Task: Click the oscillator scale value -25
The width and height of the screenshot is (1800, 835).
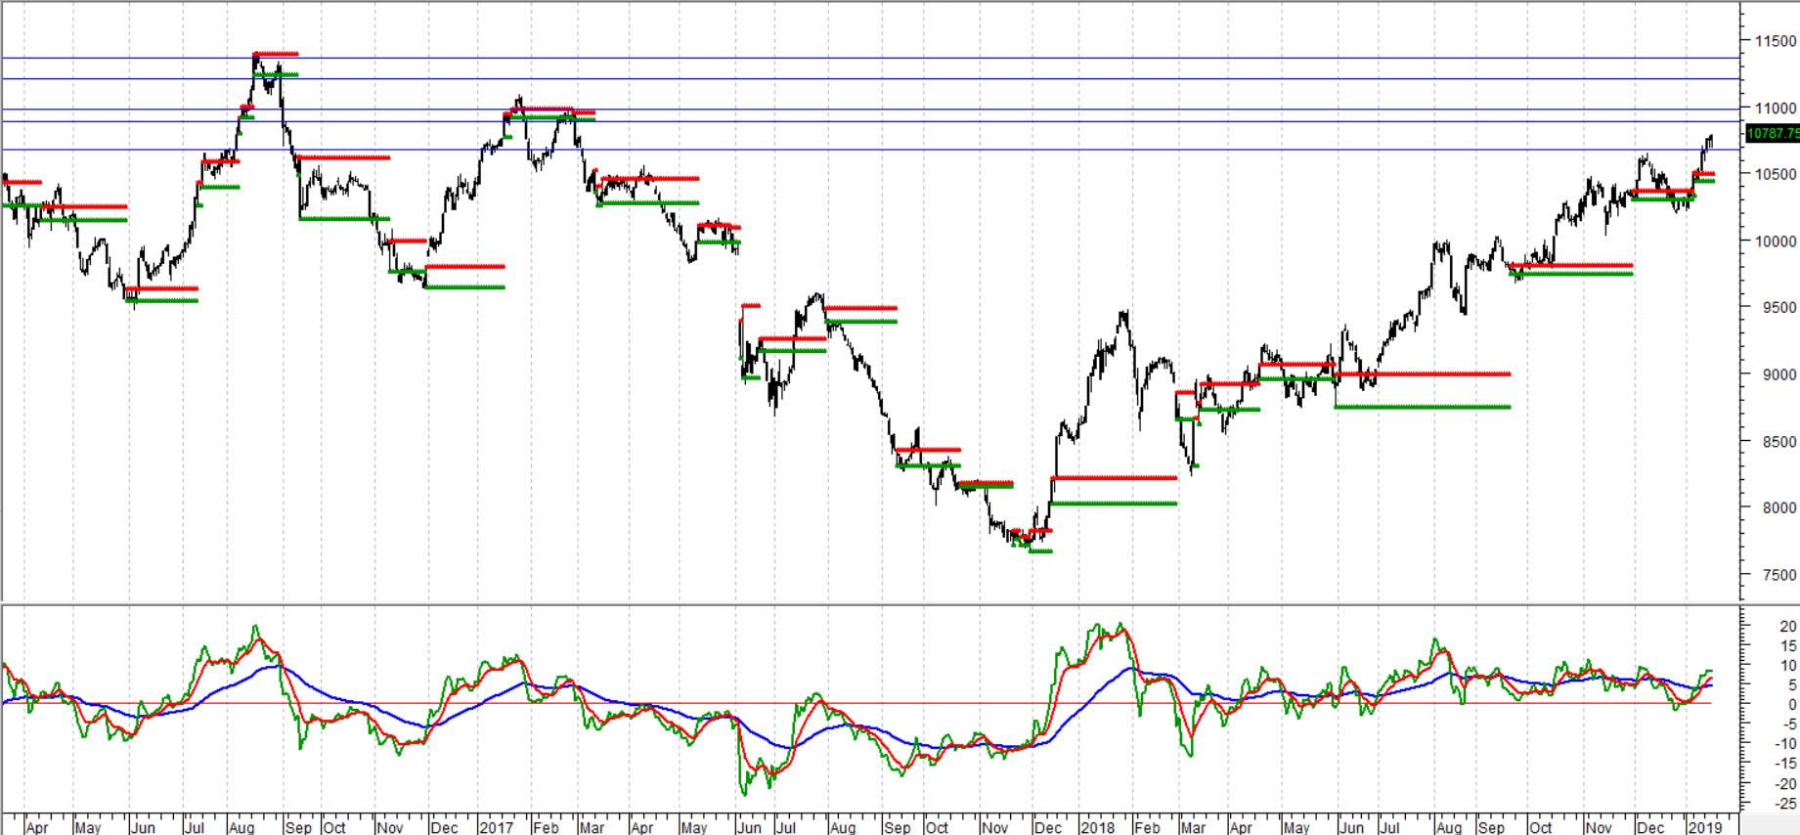Action: point(1785,804)
